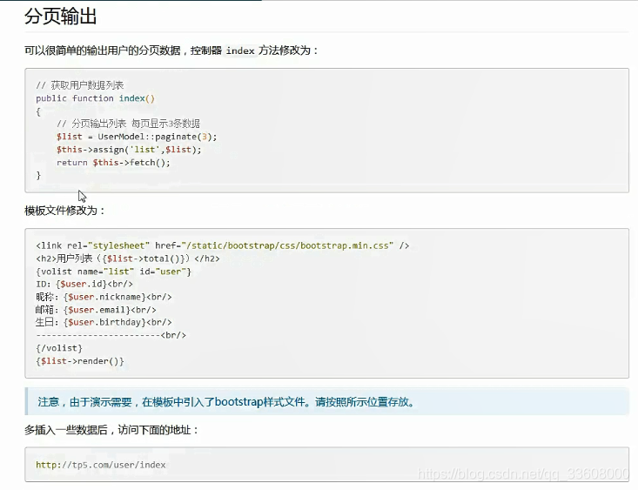
Task: Click the dashed separator <br/> code line
Action: pos(111,335)
